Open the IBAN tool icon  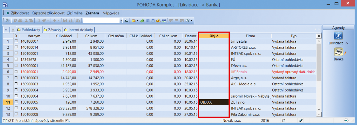tap(164, 21)
